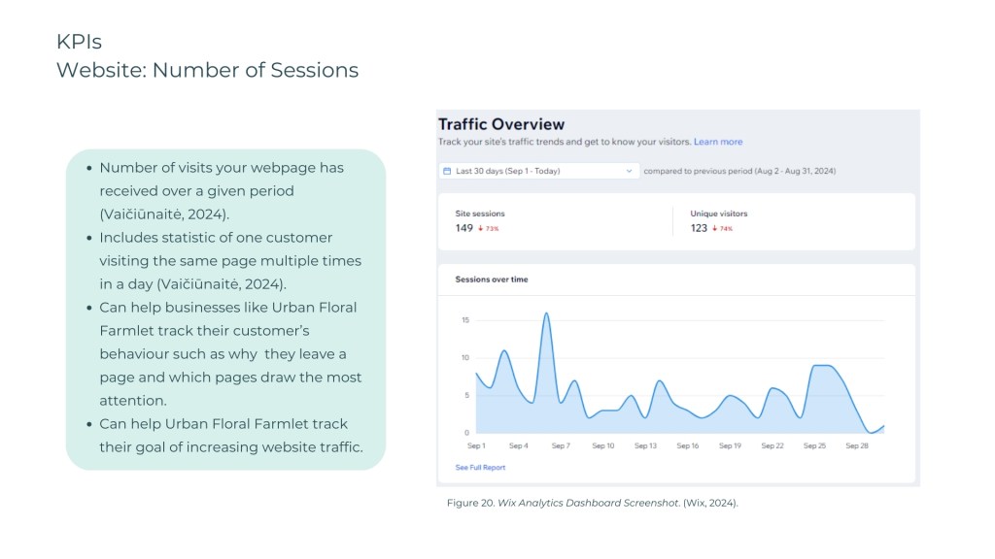Click the date range dropdown chevron
The width and height of the screenshot is (995, 559).
pyautogui.click(x=630, y=171)
